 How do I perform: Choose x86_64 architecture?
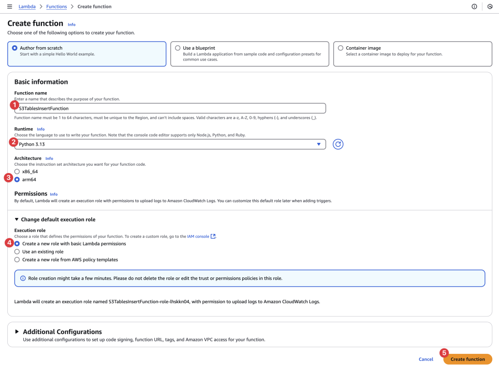[17, 172]
